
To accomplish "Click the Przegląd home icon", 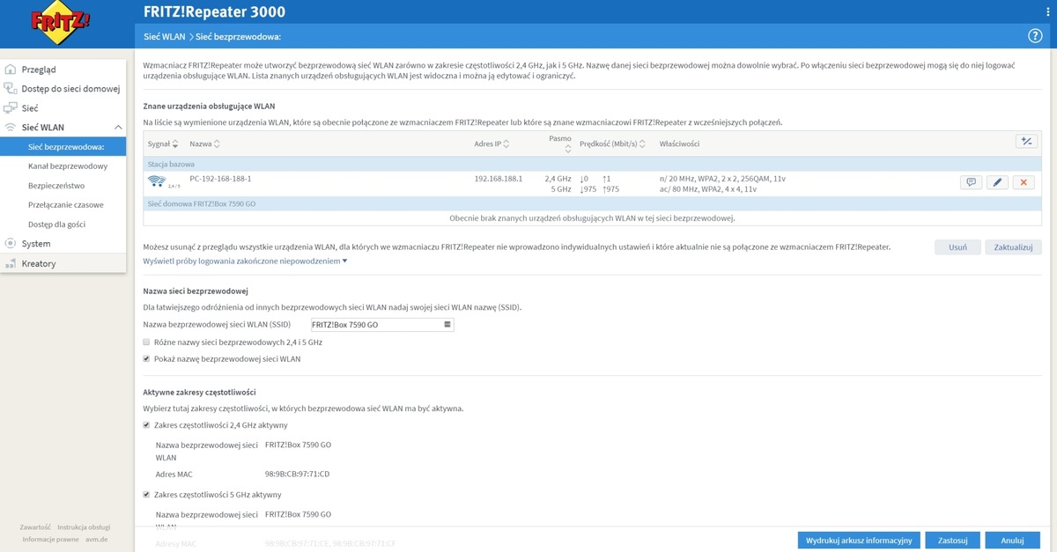I will pyautogui.click(x=11, y=70).
